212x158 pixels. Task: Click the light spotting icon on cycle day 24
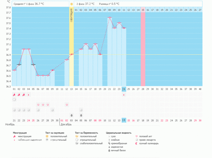tap(124, 95)
